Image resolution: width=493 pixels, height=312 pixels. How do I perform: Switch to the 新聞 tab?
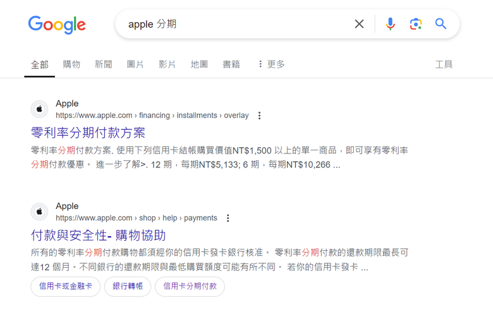tap(104, 64)
